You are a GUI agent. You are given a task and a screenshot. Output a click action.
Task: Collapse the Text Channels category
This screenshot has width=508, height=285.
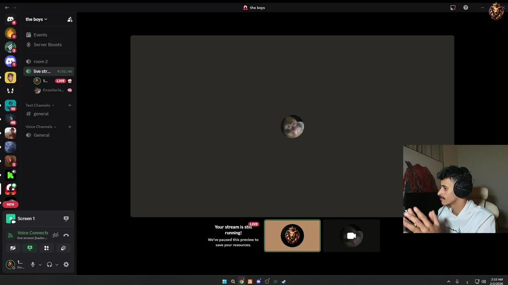click(40, 105)
